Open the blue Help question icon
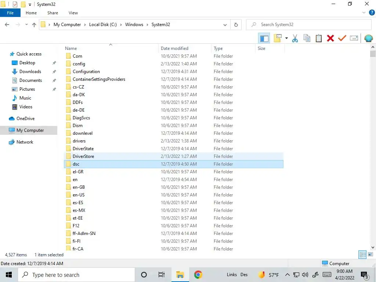This screenshot has height=282, width=376. (x=372, y=13)
